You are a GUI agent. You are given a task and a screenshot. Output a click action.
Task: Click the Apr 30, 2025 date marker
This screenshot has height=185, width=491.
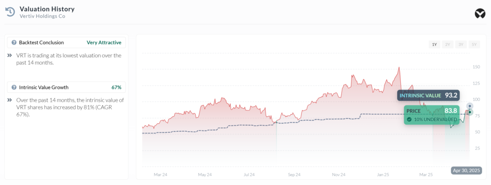click(466, 171)
